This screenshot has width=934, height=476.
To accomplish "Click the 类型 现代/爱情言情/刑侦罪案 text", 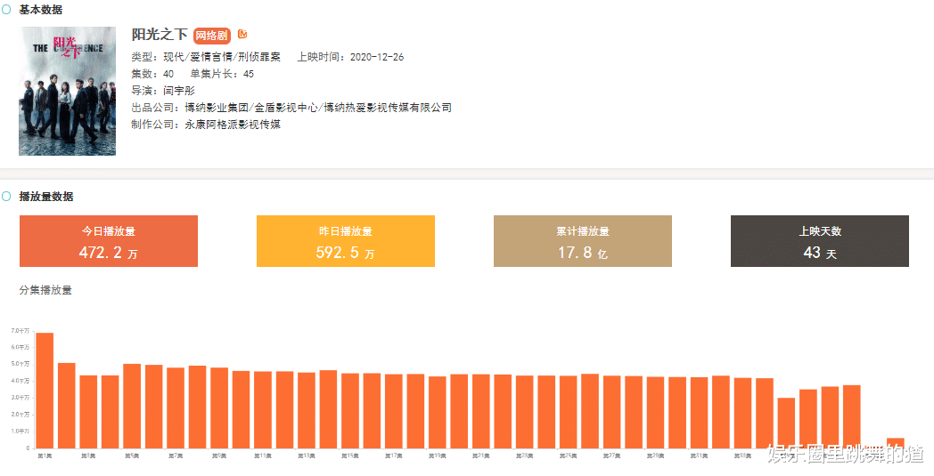I will click(206, 57).
